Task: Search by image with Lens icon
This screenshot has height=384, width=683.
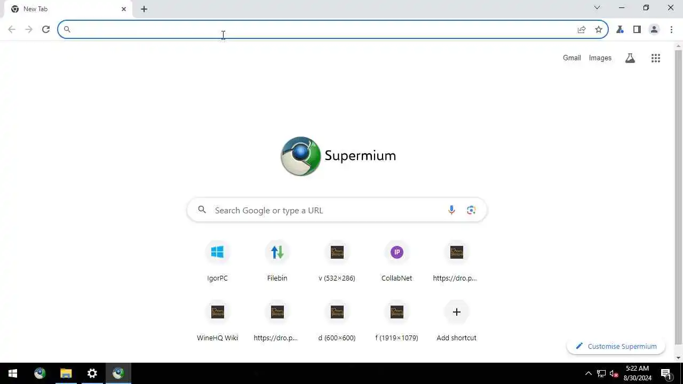Action: coord(471,210)
